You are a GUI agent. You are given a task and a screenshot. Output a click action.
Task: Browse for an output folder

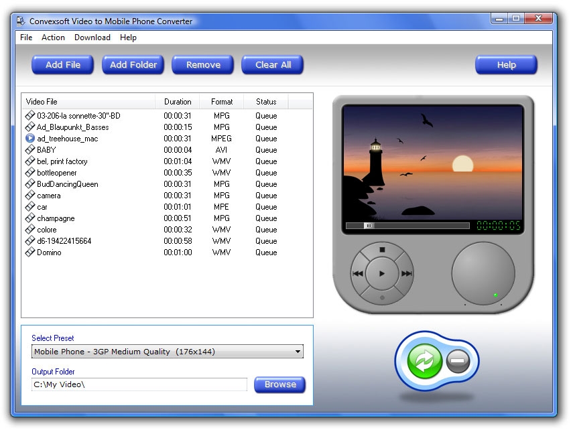[279, 384]
